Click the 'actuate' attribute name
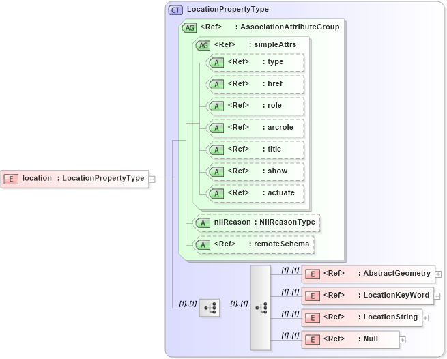Screen dimensions: 447x359 click(x=280, y=192)
